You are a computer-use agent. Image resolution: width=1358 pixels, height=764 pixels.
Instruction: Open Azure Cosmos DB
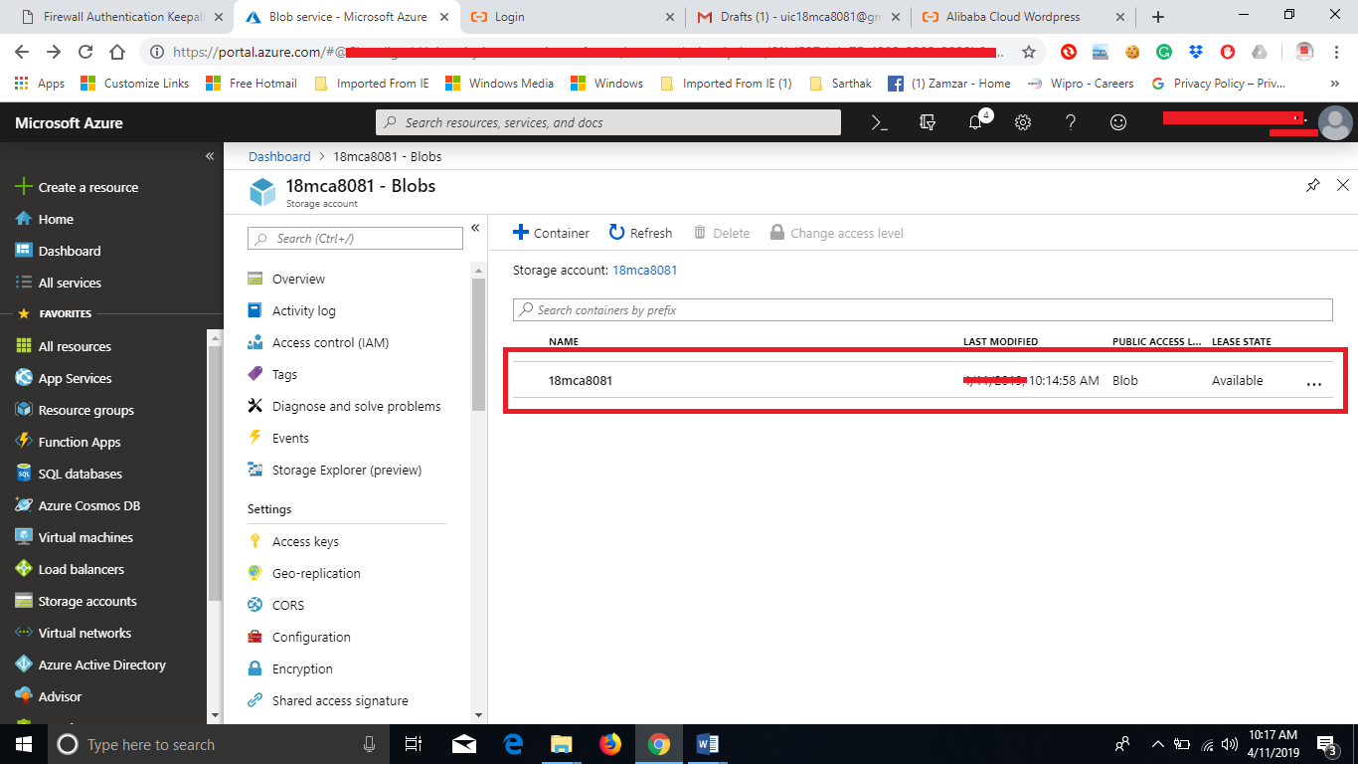pos(78,505)
